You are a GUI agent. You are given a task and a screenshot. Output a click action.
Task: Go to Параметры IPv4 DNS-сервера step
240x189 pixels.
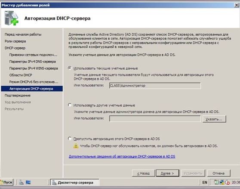pos(32,62)
